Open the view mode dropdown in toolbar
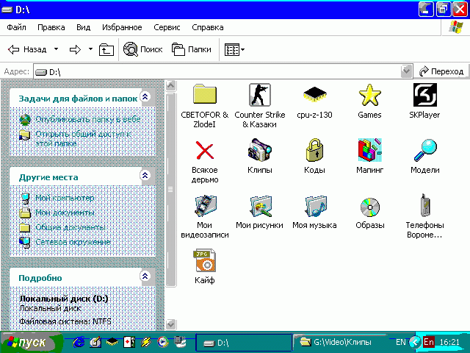 235,49
